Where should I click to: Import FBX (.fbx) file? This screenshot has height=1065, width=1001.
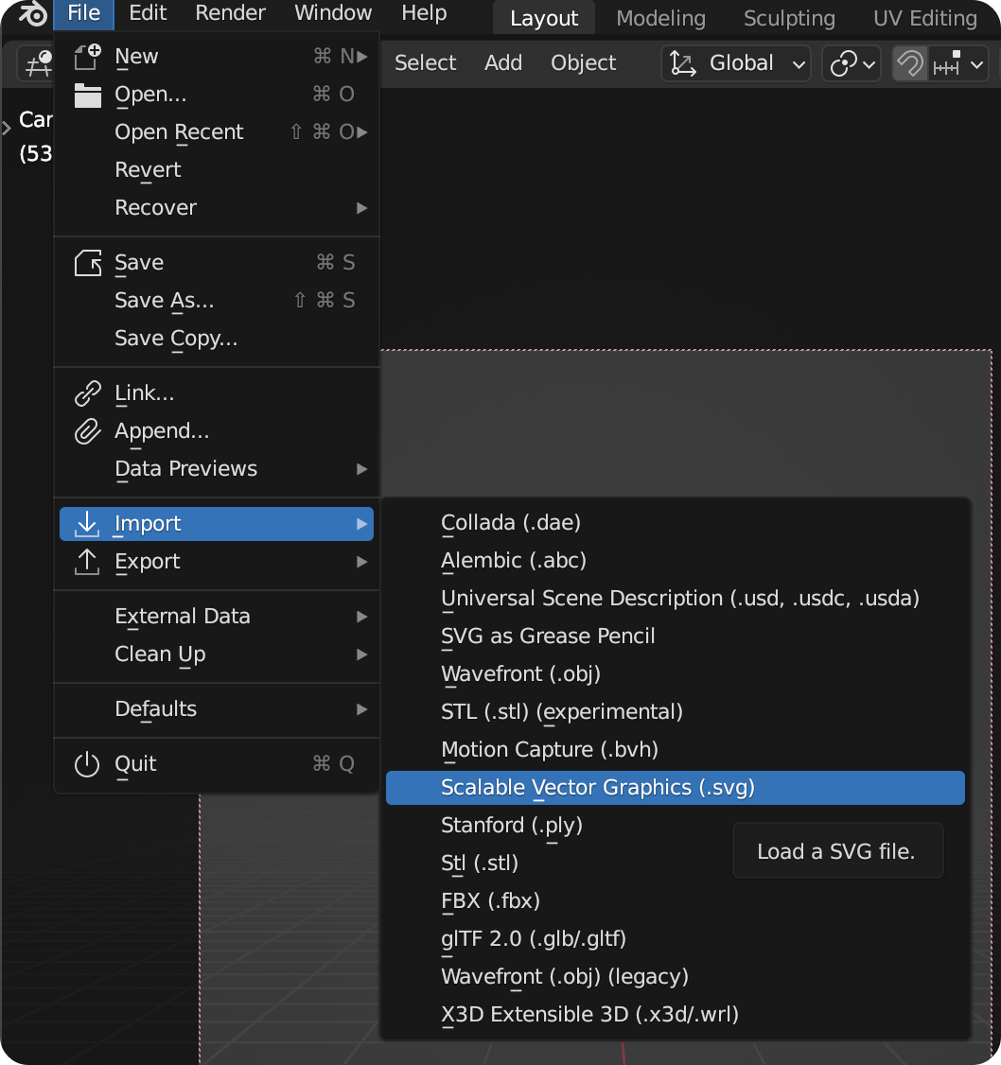pyautogui.click(x=676, y=901)
